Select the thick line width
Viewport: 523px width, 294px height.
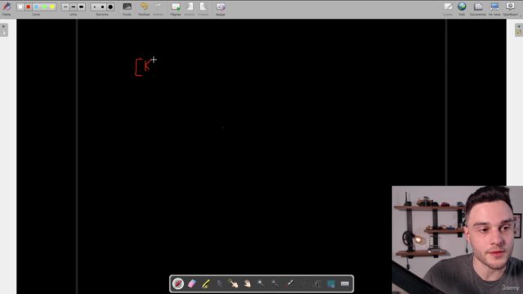click(x=82, y=7)
